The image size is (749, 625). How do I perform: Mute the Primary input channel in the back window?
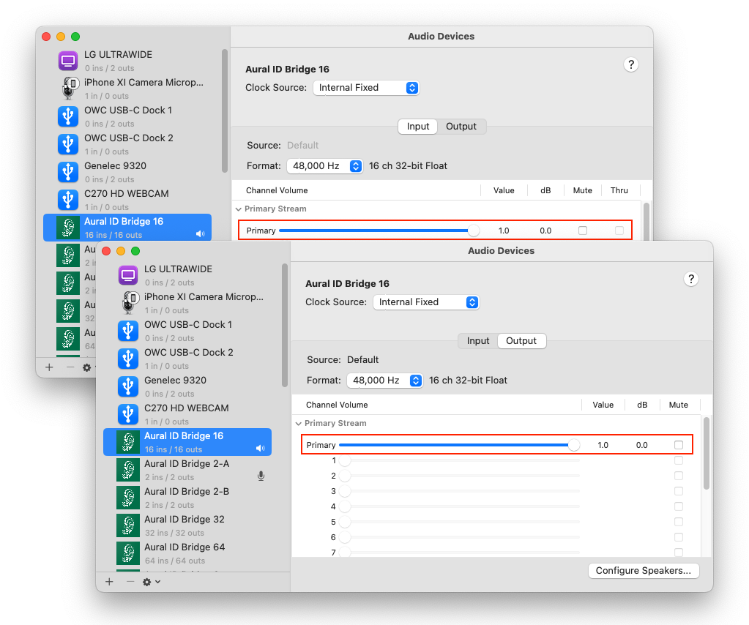(582, 231)
